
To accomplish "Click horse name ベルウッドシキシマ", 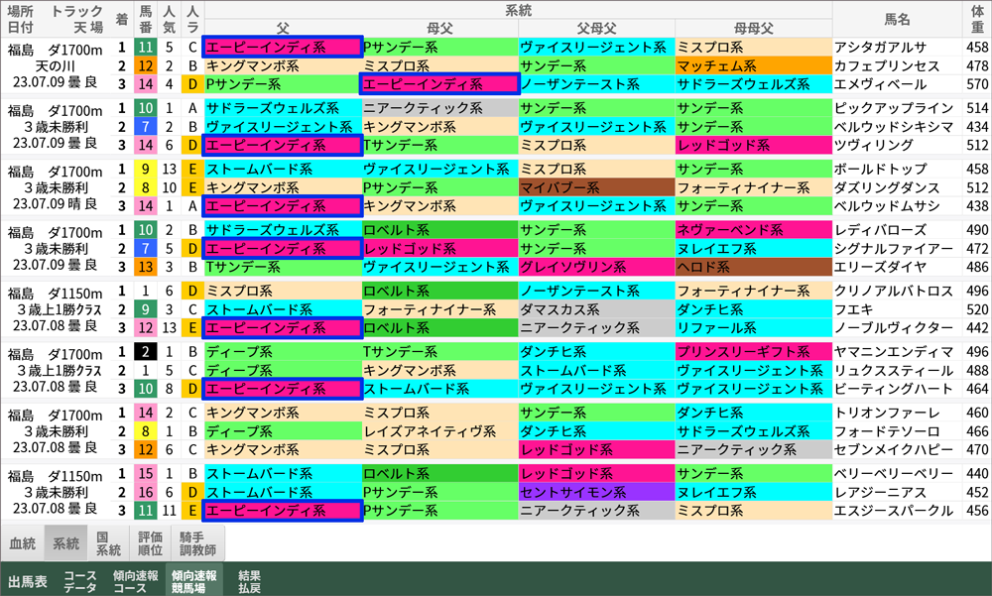I will [894, 127].
